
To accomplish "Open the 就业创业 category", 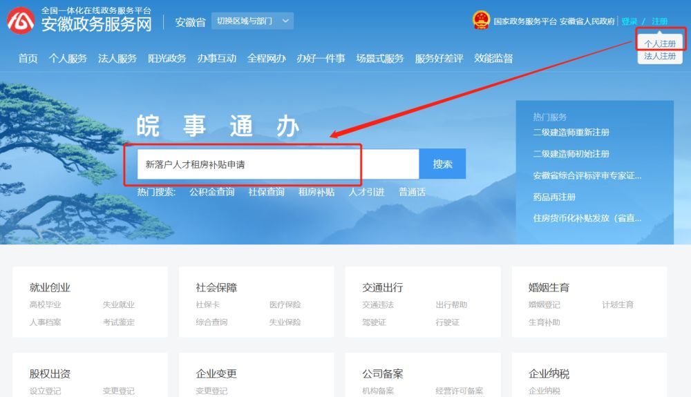I will coord(50,288).
